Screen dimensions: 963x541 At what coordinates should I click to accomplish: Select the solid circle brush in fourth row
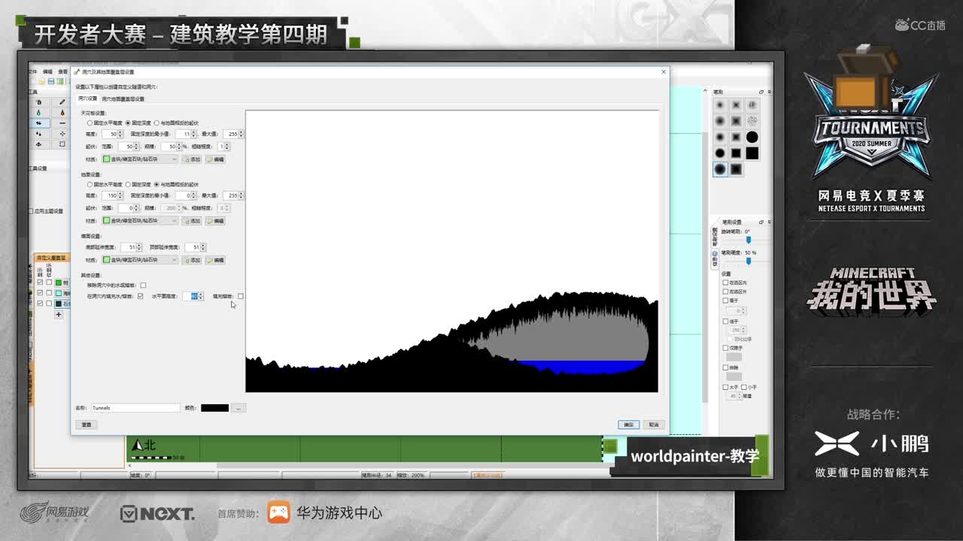click(720, 153)
